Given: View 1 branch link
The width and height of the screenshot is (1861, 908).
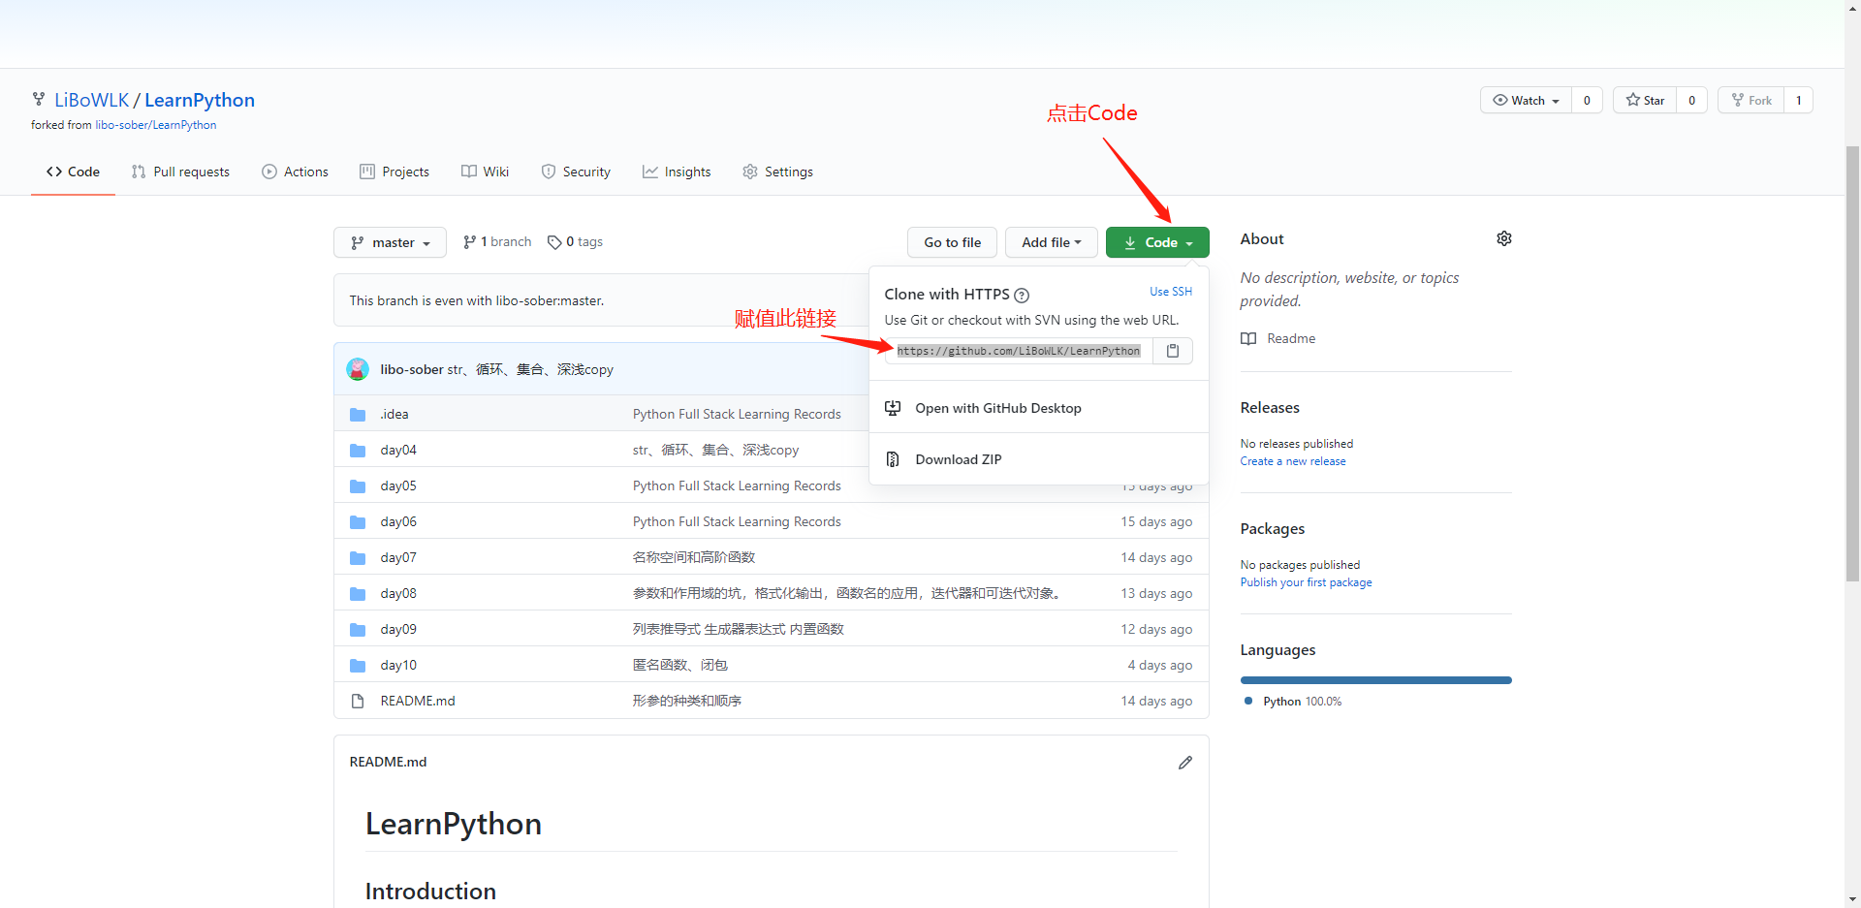Looking at the screenshot, I should tap(497, 242).
